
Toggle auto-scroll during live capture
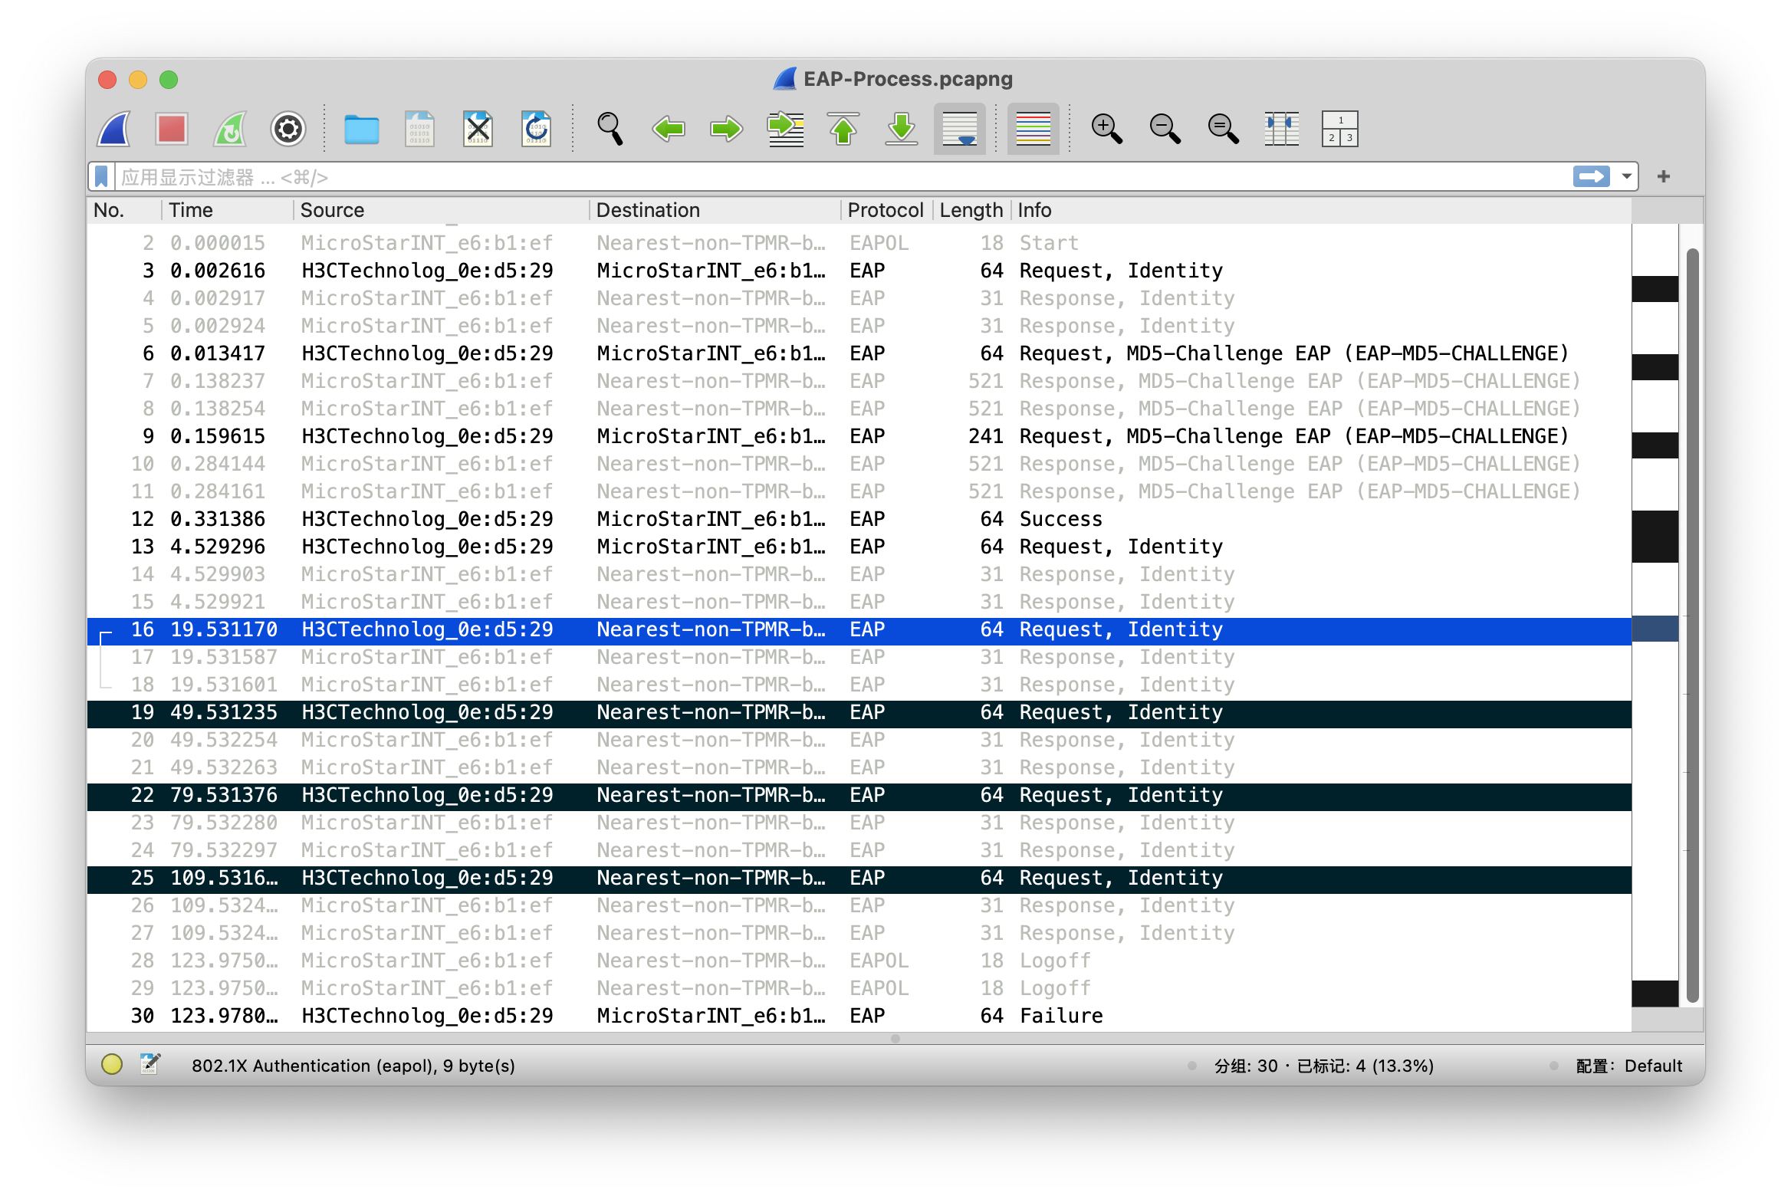pyautogui.click(x=960, y=129)
